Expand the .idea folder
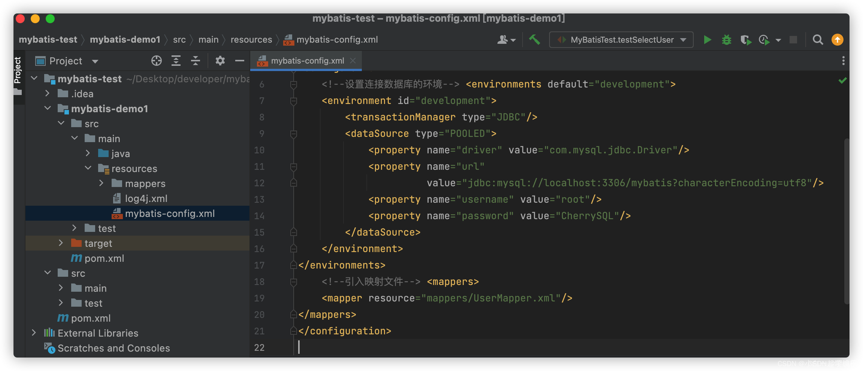The width and height of the screenshot is (863, 371). pos(47,93)
